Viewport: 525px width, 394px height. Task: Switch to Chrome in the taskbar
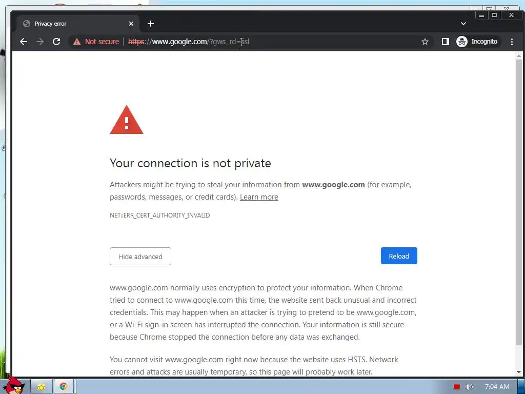coord(64,387)
